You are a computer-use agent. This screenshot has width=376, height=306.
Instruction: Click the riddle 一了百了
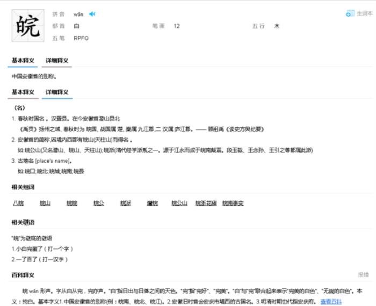coord(40,259)
